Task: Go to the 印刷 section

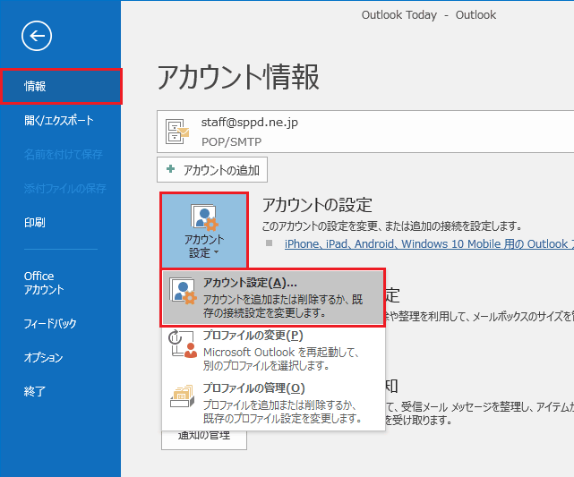Action: [35, 223]
